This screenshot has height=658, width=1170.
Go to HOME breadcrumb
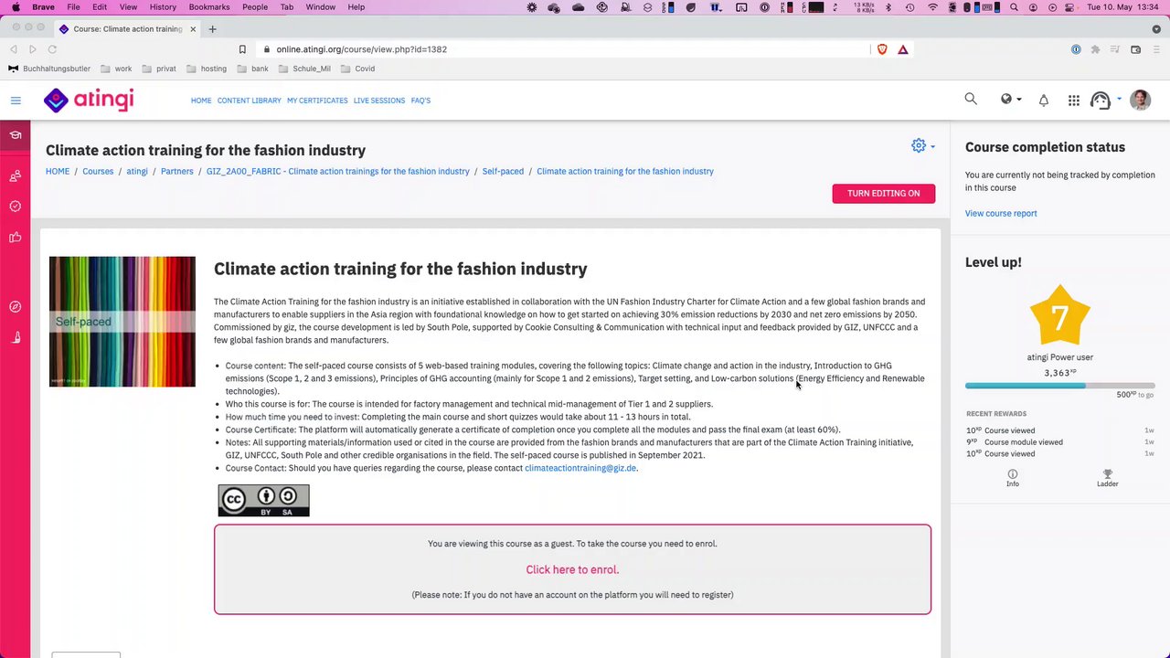click(58, 171)
